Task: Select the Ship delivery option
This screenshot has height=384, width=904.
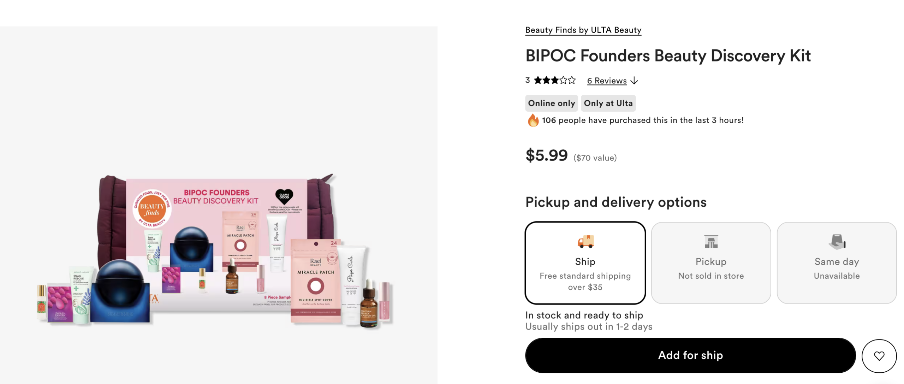Action: 585,263
